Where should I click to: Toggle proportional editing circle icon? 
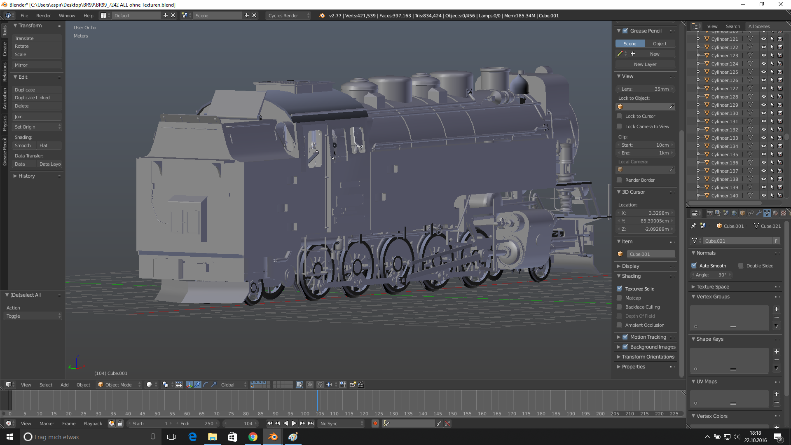[310, 384]
